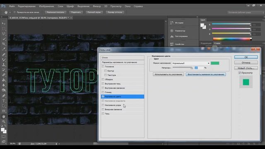Toggle the Просмотр preview checkbox
This screenshot has width=265, height=149.
pyautogui.click(x=239, y=73)
